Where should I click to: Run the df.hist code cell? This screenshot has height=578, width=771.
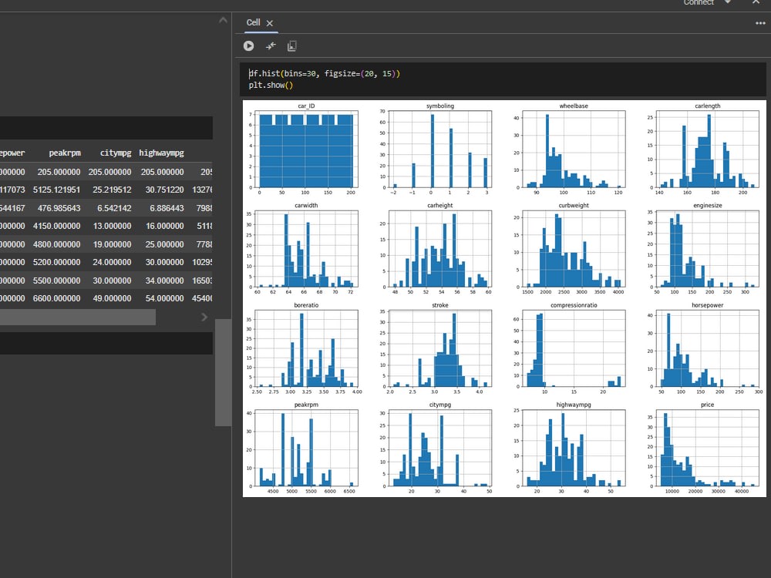[x=249, y=45]
